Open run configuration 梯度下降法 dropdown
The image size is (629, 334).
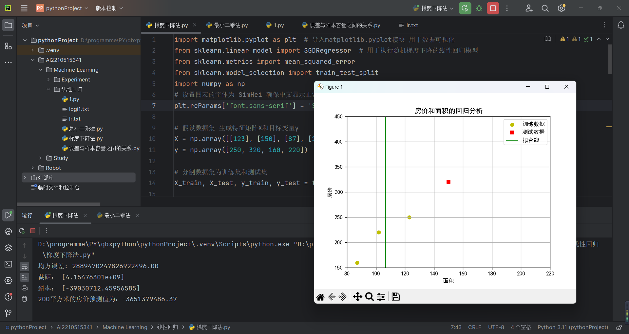(x=433, y=8)
